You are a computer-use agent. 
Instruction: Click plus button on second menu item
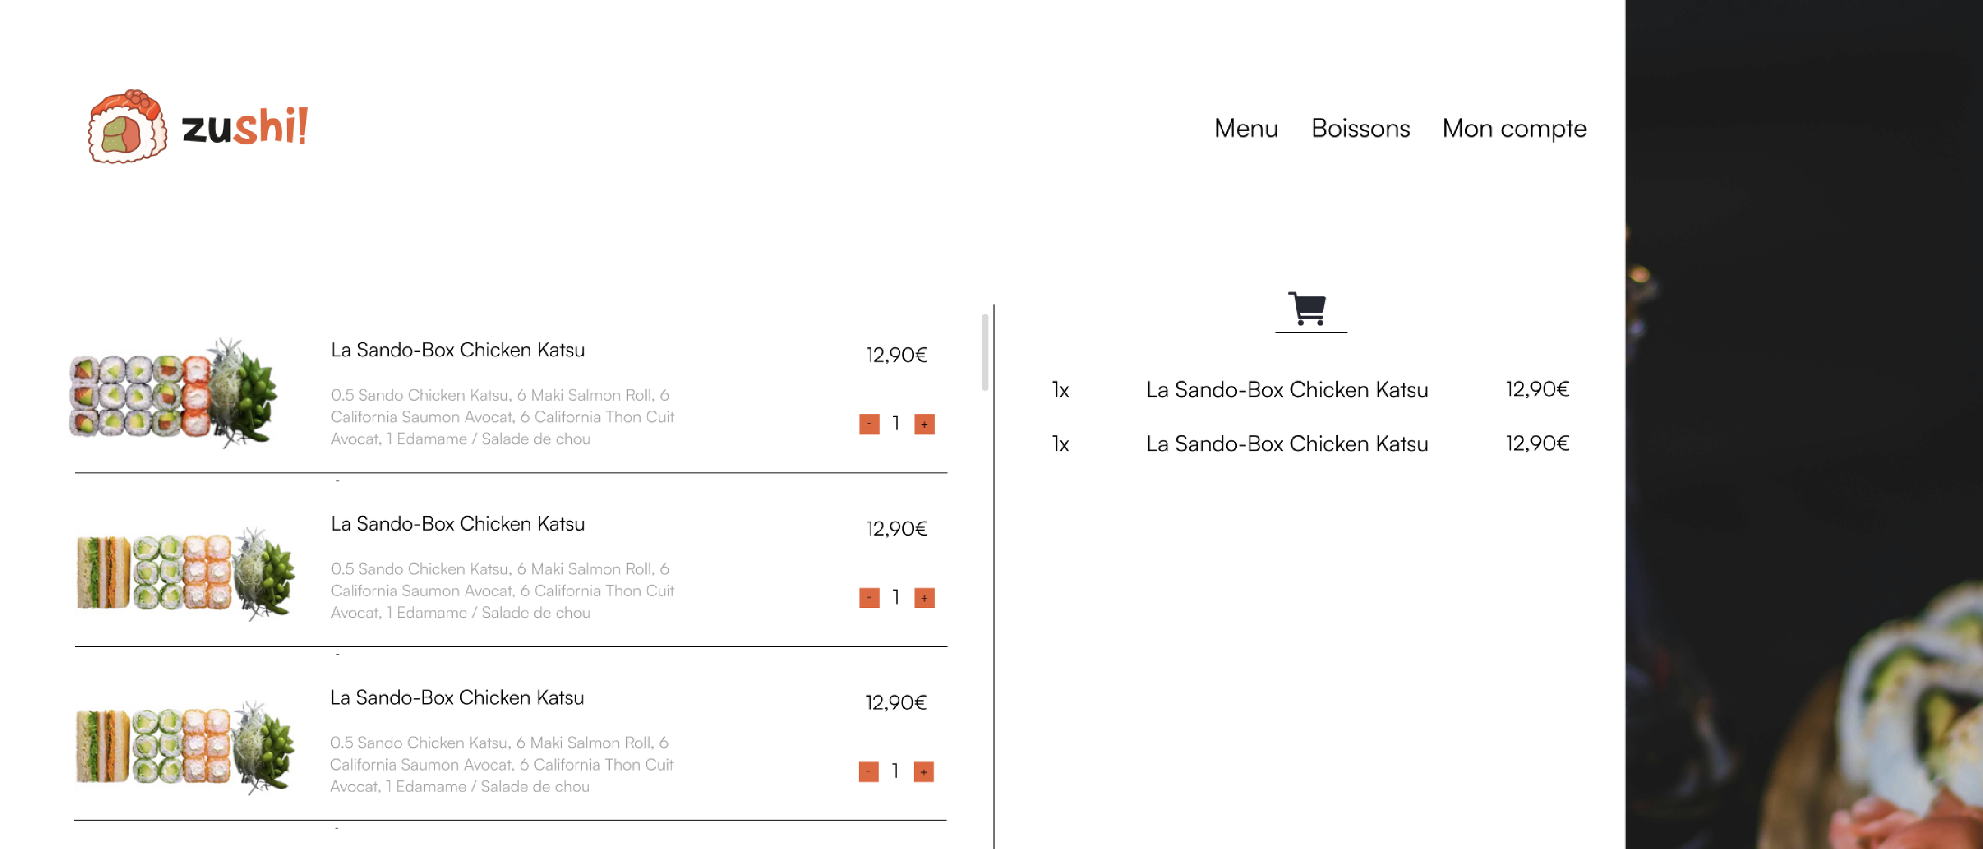pyautogui.click(x=924, y=598)
